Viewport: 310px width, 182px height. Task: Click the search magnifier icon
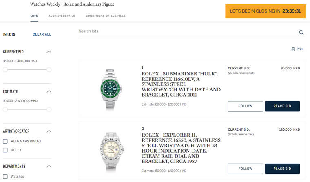pyautogui.click(x=301, y=33)
